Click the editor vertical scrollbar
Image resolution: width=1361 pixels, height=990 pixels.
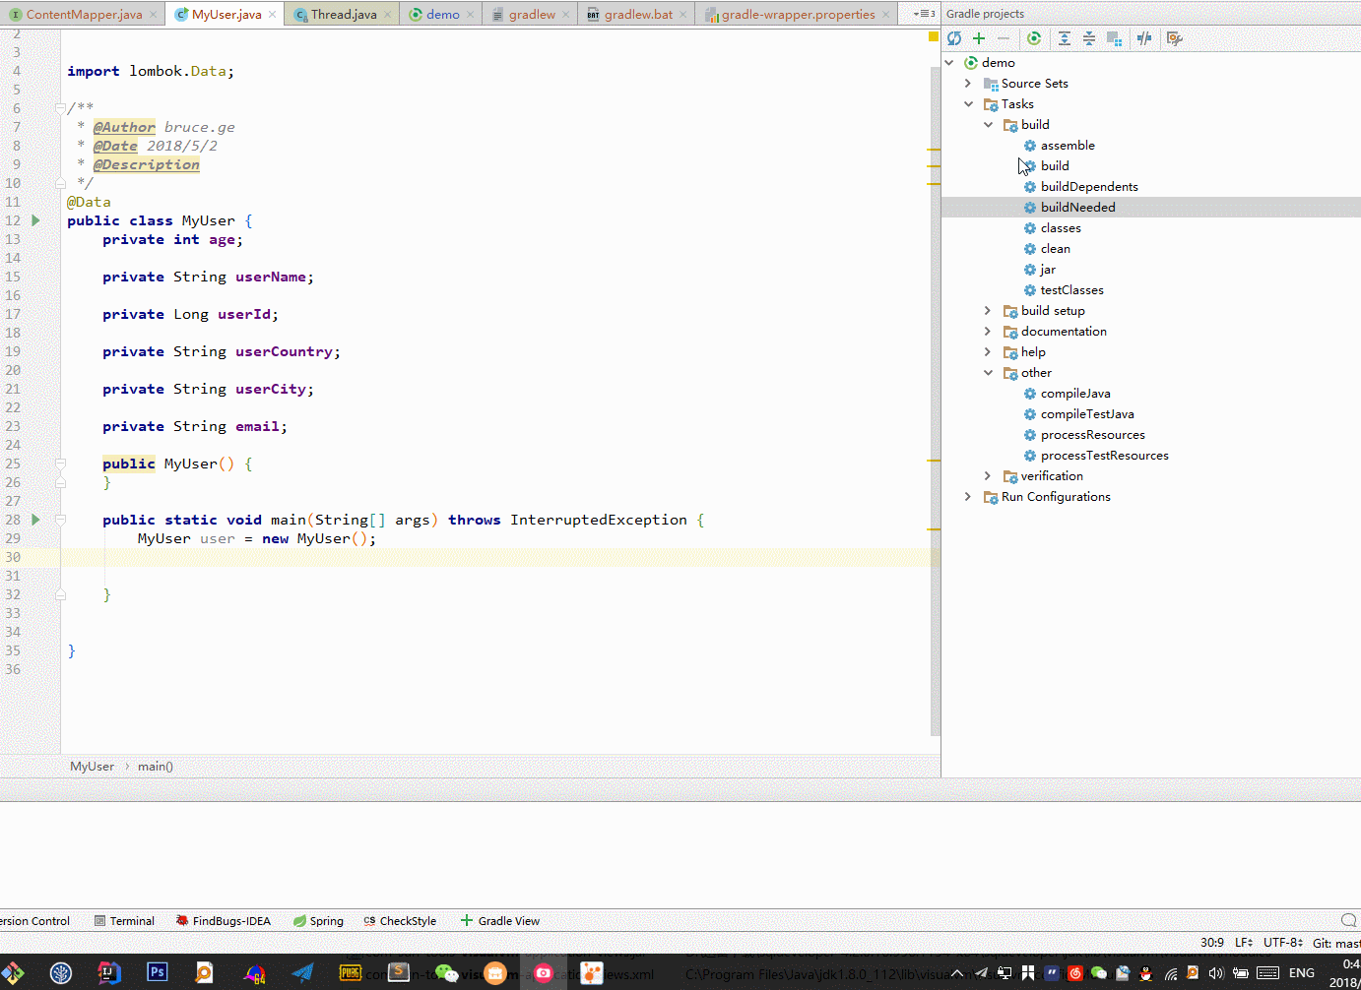934,394
